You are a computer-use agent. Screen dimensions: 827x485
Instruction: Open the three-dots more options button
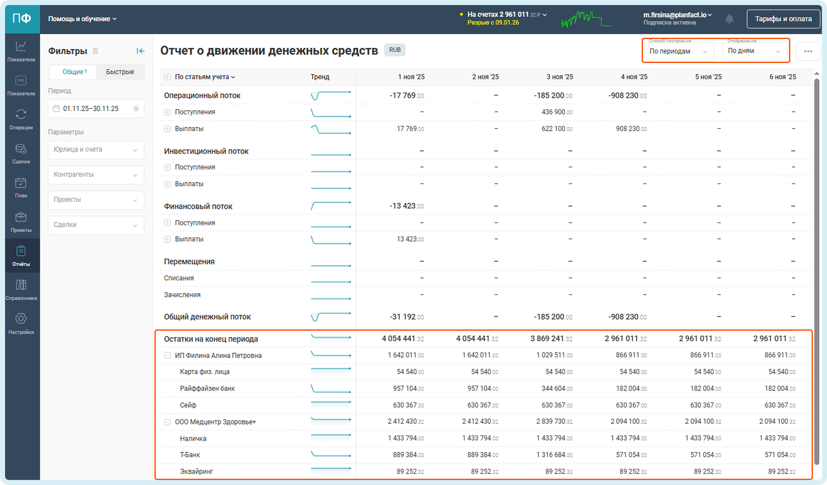808,51
